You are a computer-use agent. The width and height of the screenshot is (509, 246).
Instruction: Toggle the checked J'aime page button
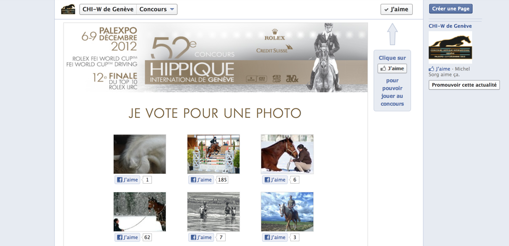[x=396, y=9]
